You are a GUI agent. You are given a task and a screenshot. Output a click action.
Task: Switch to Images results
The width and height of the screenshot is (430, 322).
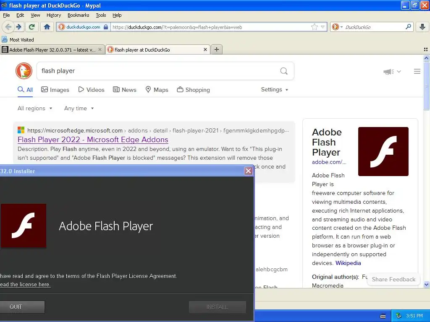click(x=55, y=90)
